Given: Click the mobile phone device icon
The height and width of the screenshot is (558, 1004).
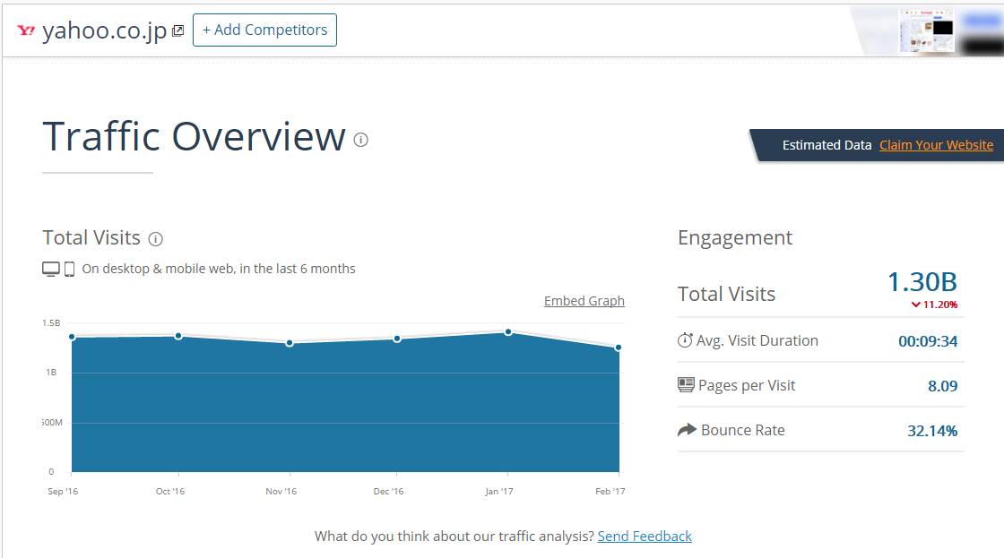Looking at the screenshot, I should (70, 269).
